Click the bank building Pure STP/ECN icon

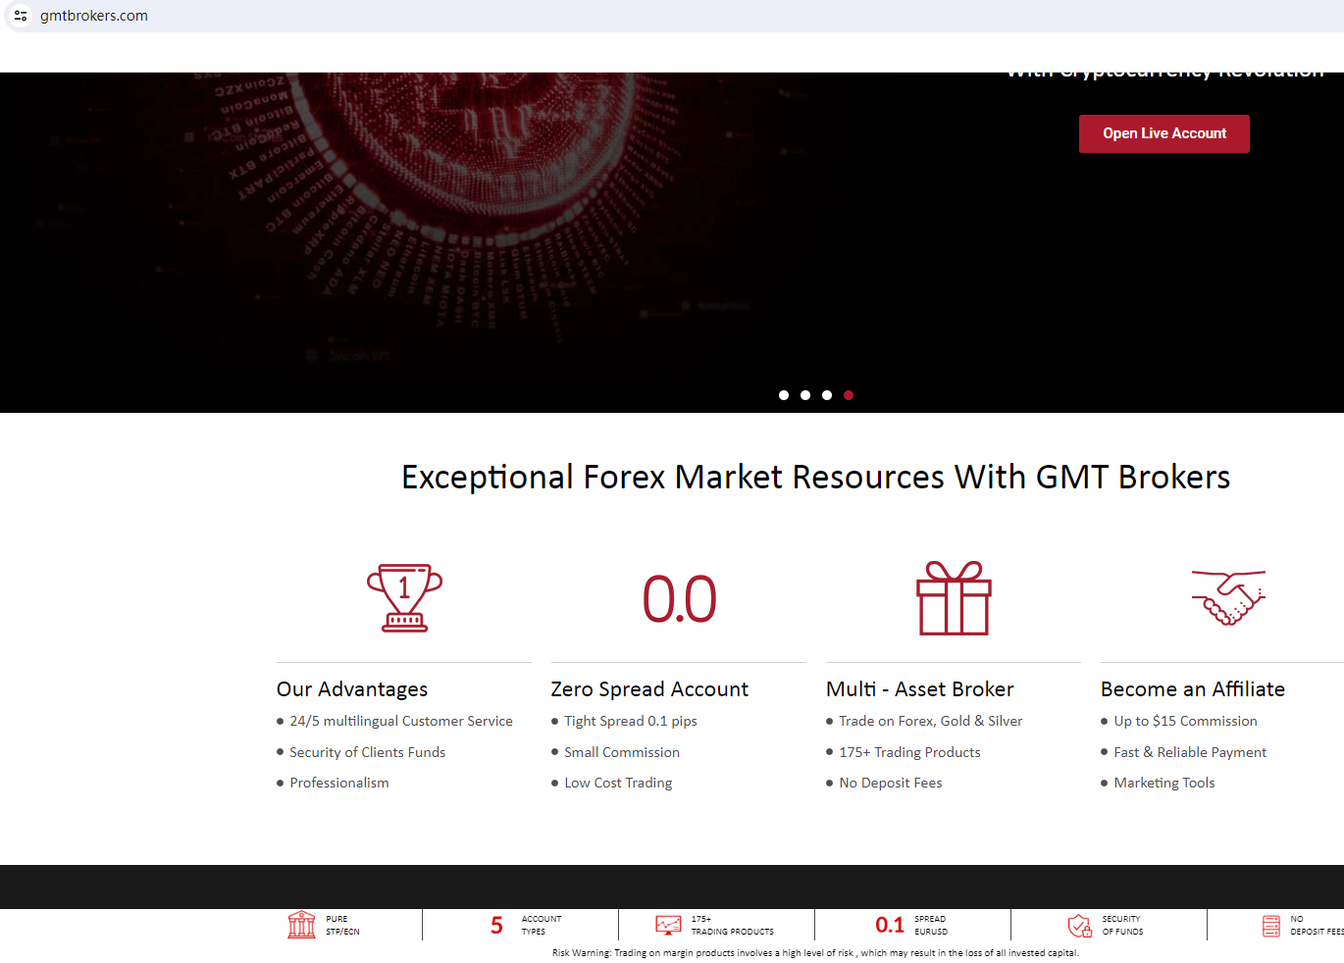coord(301,925)
